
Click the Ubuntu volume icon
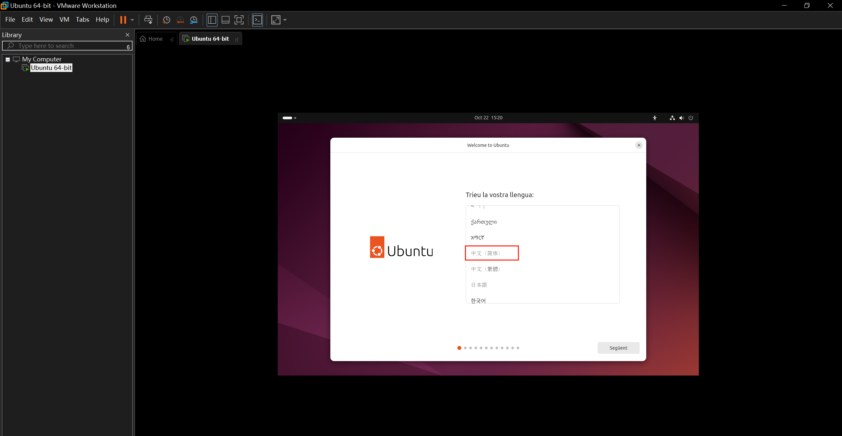pyautogui.click(x=681, y=118)
